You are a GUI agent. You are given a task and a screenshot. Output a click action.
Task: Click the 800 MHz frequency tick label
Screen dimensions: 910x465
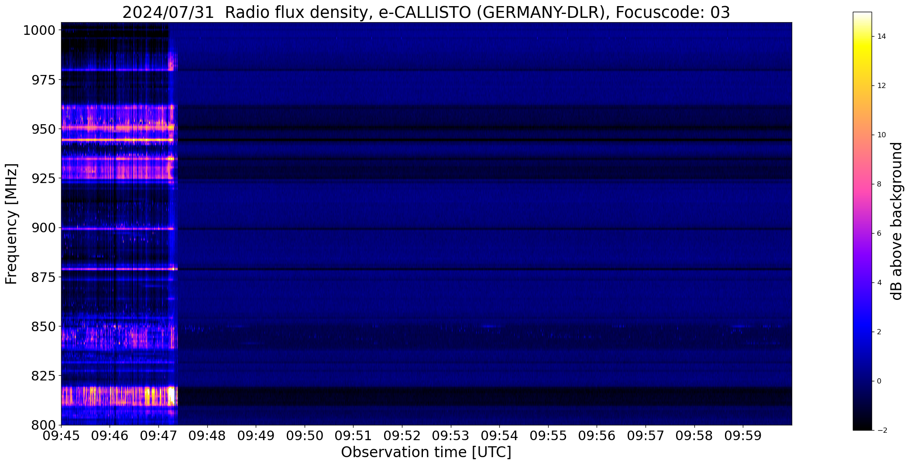click(44, 424)
